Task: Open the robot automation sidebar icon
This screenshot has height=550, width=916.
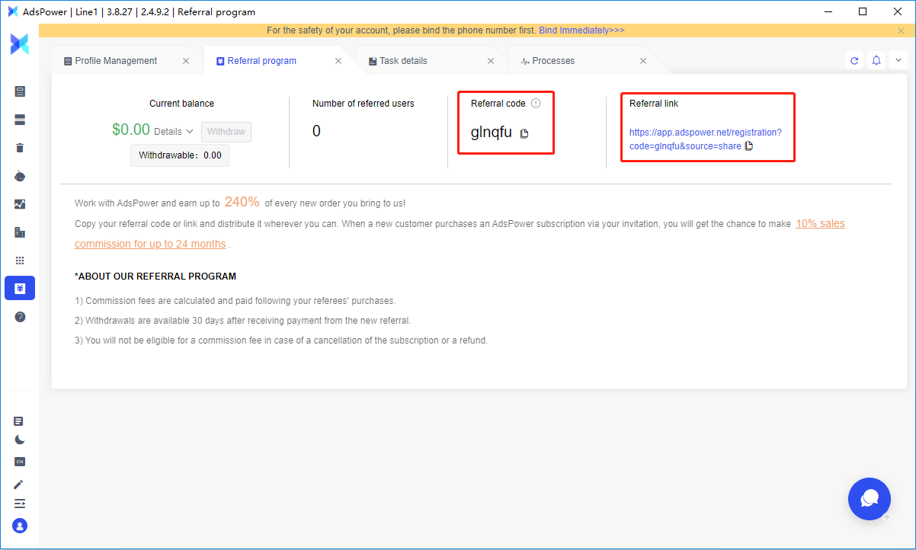Action: pos(20,176)
